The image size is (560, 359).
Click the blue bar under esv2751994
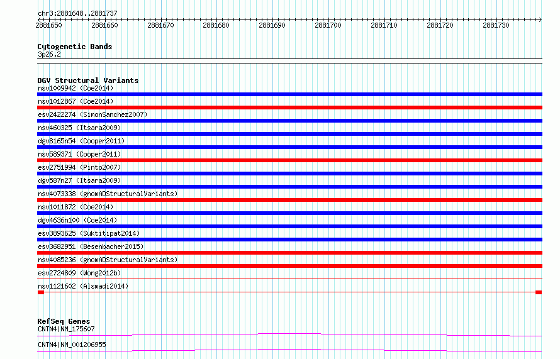click(x=289, y=174)
